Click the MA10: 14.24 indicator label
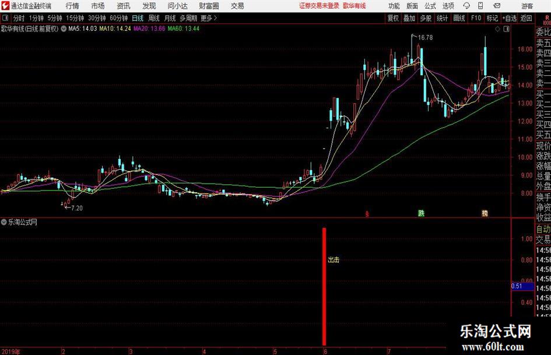The height and width of the screenshot is (355, 551). pos(115,29)
